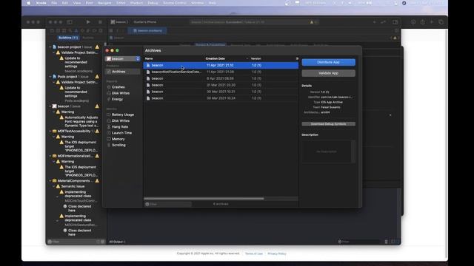Open Battery Usage metric
474x266 pixels.
pyautogui.click(x=122, y=115)
